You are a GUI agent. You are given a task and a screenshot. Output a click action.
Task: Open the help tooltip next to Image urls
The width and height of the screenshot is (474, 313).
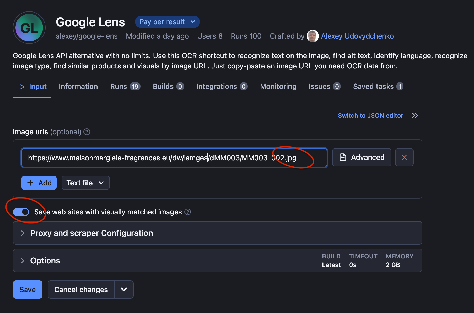tap(87, 132)
